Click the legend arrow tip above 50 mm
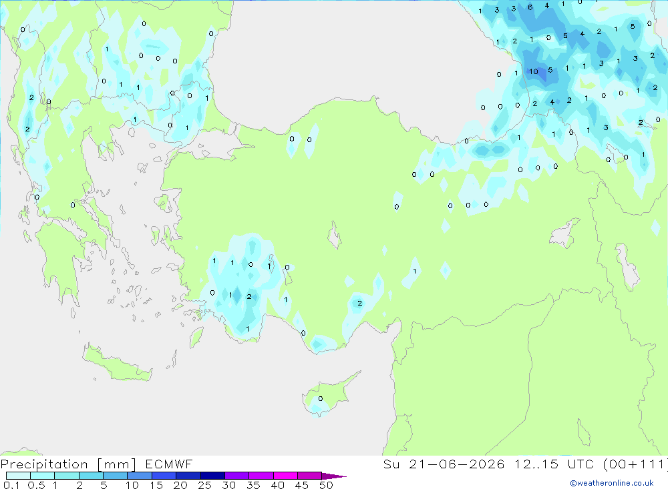 point(334,476)
